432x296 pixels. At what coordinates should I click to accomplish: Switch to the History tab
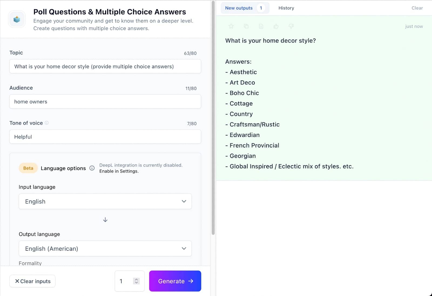tap(286, 8)
